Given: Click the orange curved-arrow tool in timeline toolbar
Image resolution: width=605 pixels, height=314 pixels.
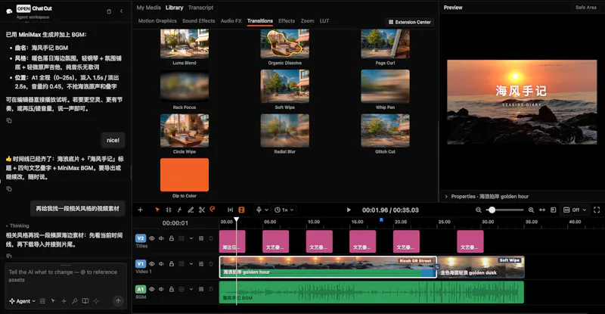Looking at the screenshot, I should [213, 210].
